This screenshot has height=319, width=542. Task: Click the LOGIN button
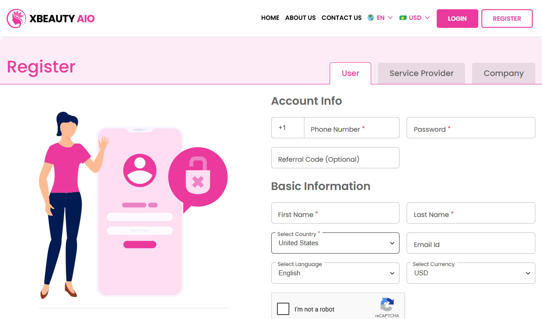pos(457,18)
